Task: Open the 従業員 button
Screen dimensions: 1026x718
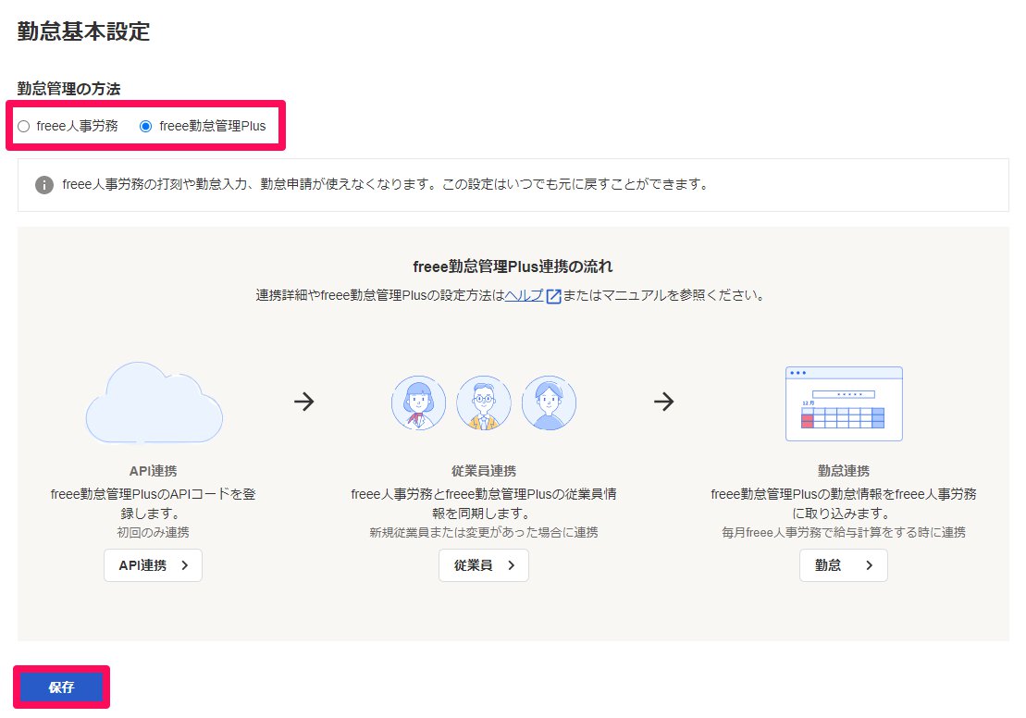Action: click(484, 565)
